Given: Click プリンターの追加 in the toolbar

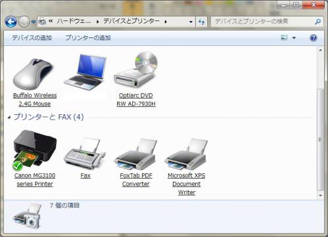Looking at the screenshot, I should [x=88, y=38].
